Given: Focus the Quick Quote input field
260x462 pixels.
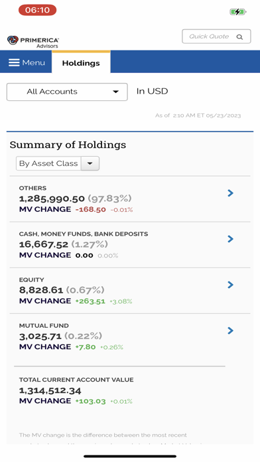Looking at the screenshot, I should 216,37.
